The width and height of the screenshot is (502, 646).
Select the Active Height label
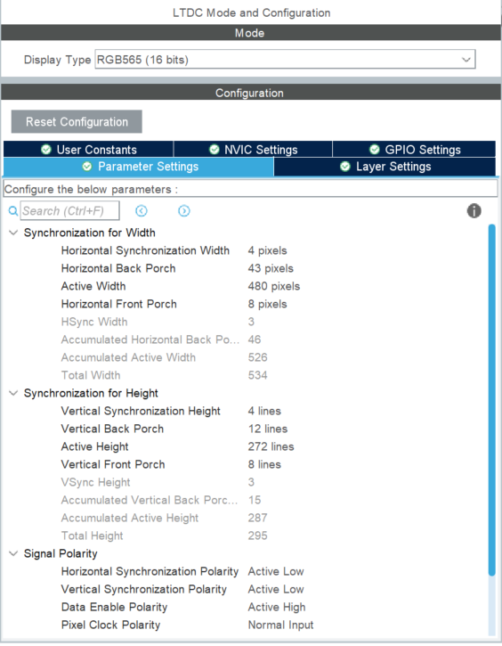tap(94, 446)
